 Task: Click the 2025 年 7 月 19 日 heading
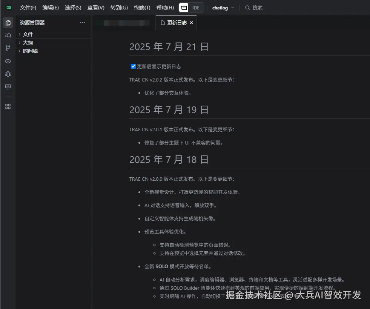[x=169, y=110]
